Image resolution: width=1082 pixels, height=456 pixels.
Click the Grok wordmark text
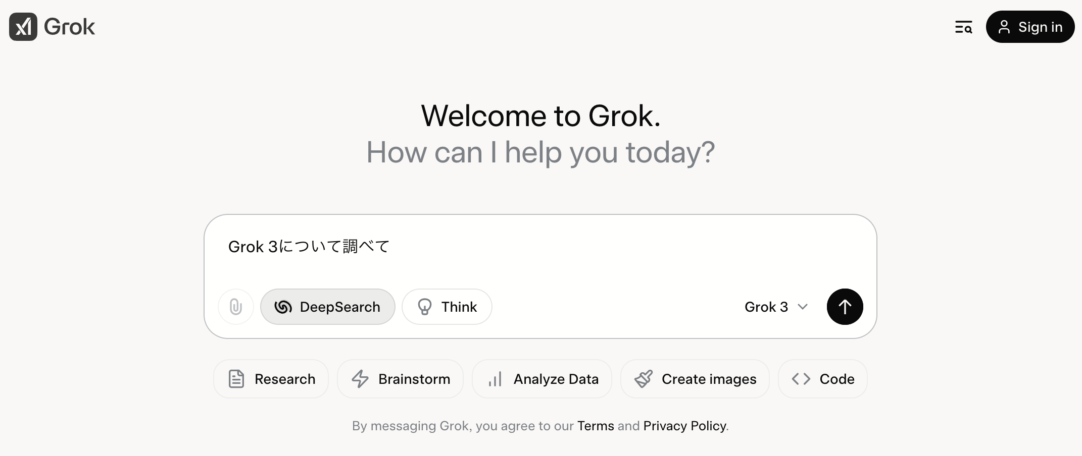click(x=70, y=27)
